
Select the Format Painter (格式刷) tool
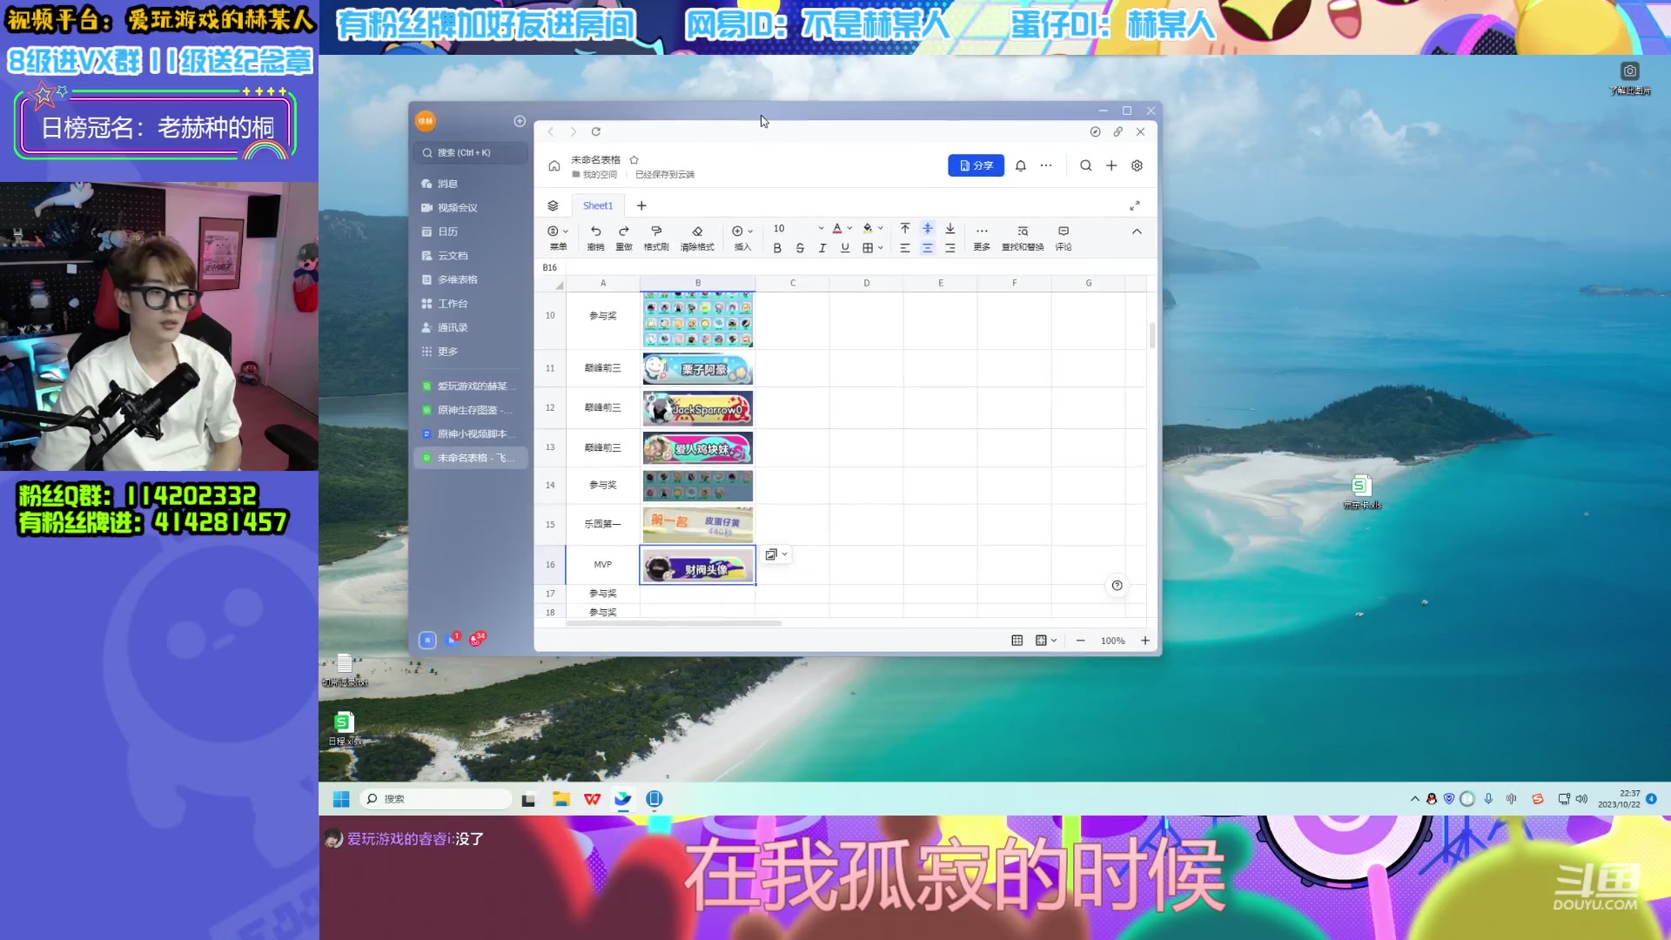656,231
